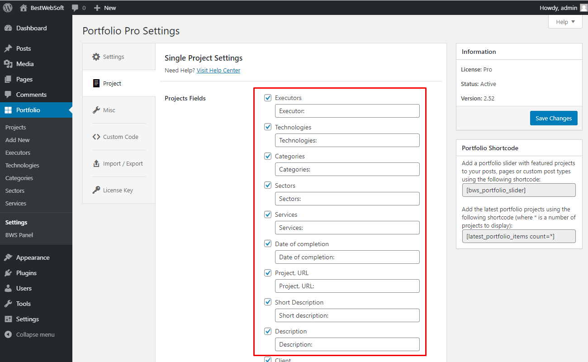This screenshot has height=362, width=588.
Task: Click the Date of completion: input field
Action: coord(347,257)
